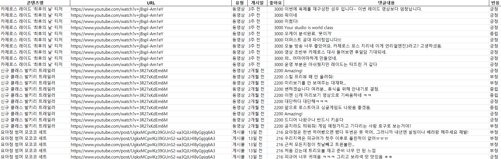Click comment starting '영상 초반부 카제로스 대사'

(x=336, y=52)
